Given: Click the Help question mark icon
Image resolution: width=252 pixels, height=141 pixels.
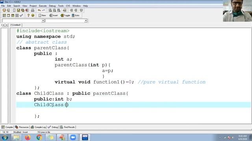Looking at the screenshot, I should point(28,15).
